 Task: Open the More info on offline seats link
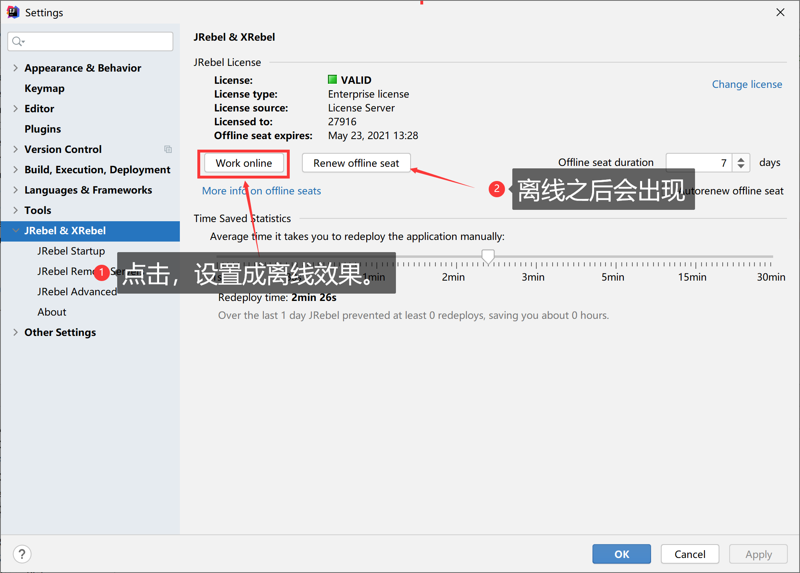click(285, 191)
